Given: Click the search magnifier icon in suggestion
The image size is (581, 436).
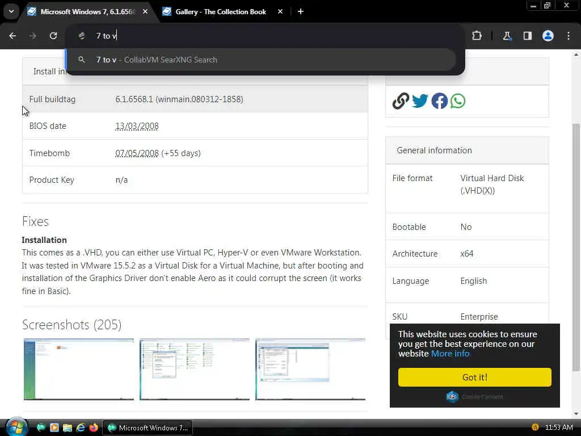Looking at the screenshot, I should click(82, 59).
